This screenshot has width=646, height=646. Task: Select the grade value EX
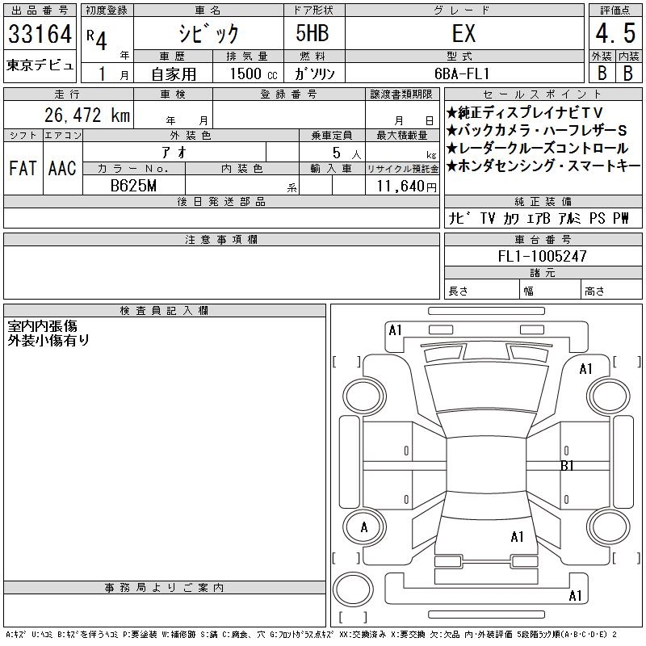click(x=464, y=33)
